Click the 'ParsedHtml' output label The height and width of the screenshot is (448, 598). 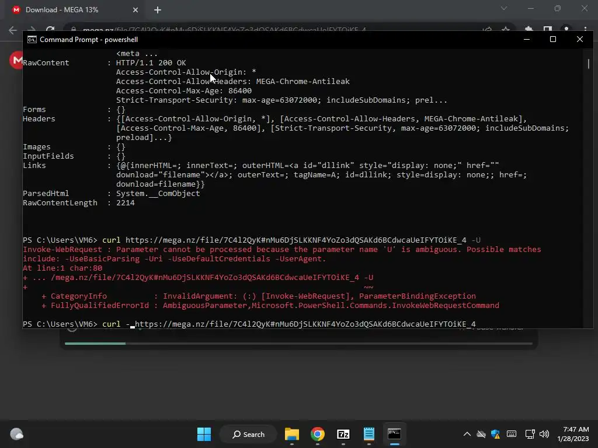point(46,194)
